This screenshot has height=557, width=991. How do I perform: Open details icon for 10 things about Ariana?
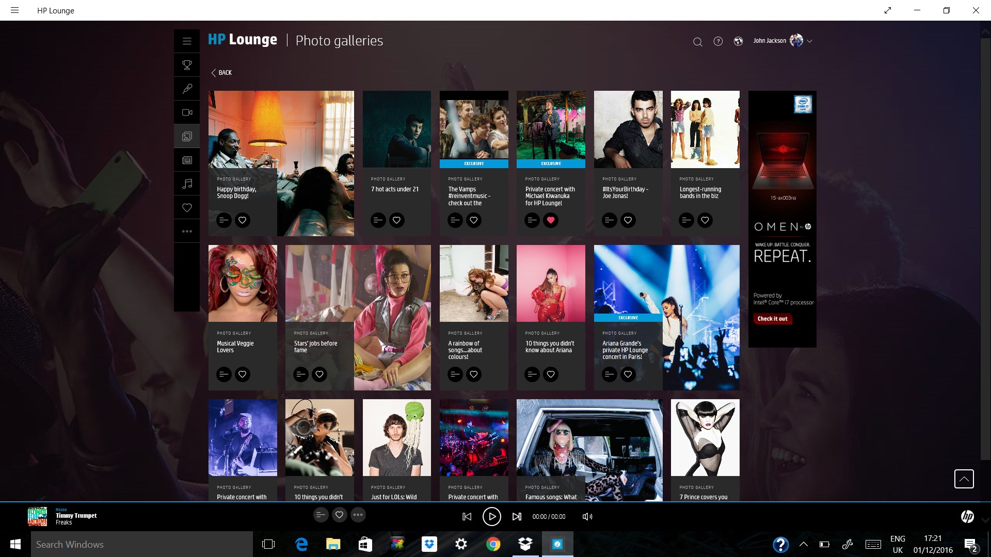[x=532, y=374]
